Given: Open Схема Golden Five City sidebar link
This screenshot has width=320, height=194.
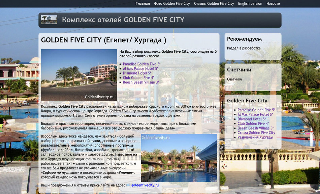Looking at the screenshot, I should (256, 133).
